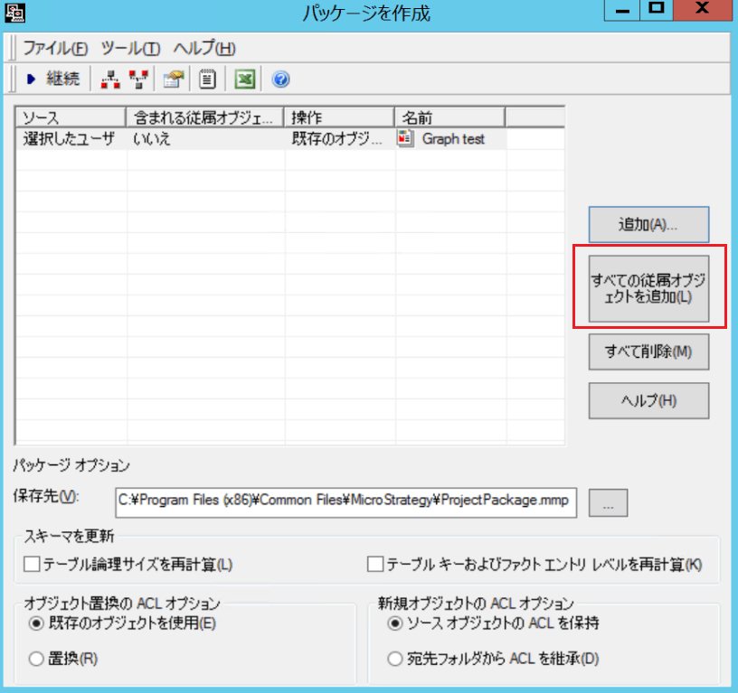The image size is (738, 693).
Task: Click the notepad log toolbar icon
Action: (207, 80)
